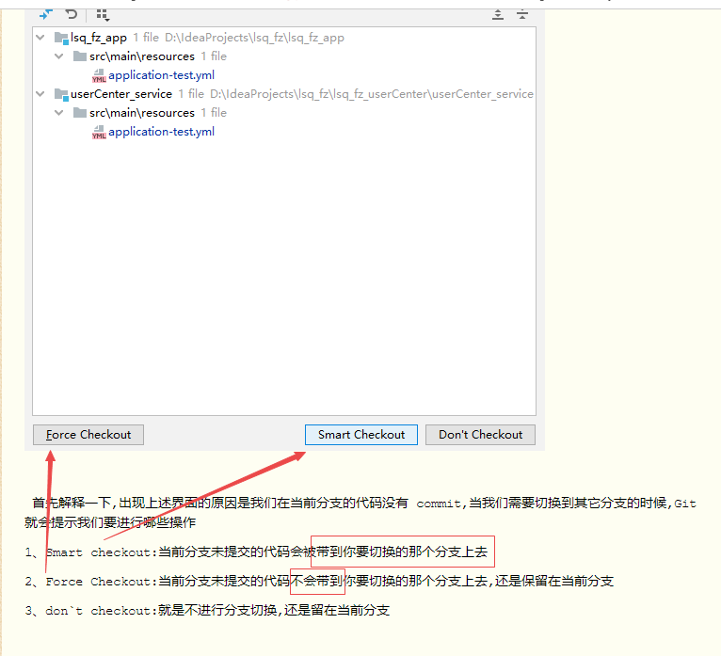Screen dimensions: 721x656
Task: Click the Force Checkout button
Action: tap(88, 435)
